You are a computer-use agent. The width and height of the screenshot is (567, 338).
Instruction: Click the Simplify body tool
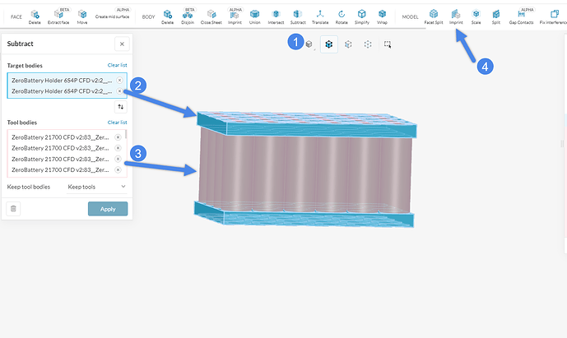coord(361,15)
